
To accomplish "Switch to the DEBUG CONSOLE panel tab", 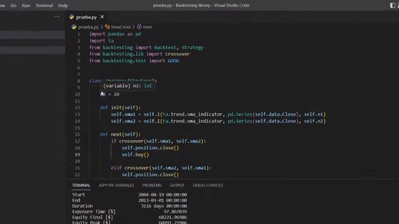I will pos(208,185).
